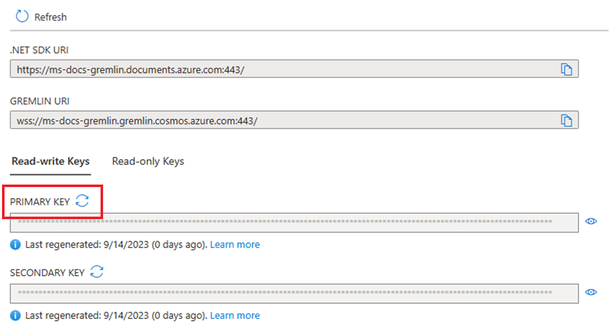This screenshot has height=331, width=614.
Task: Open Learn more link below secondary key
Action: pyautogui.click(x=235, y=315)
